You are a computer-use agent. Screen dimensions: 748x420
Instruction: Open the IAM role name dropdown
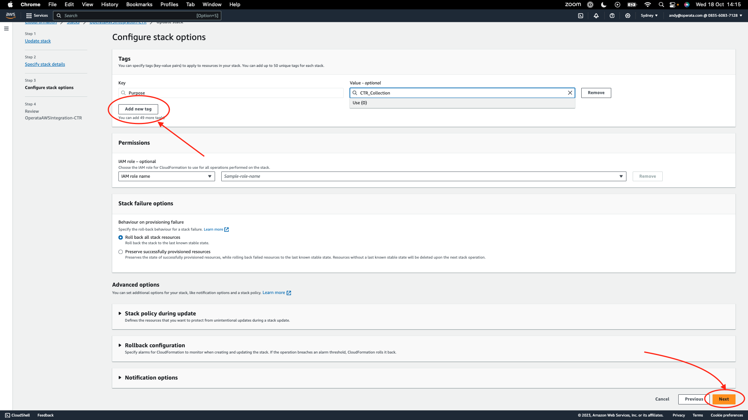click(x=166, y=177)
